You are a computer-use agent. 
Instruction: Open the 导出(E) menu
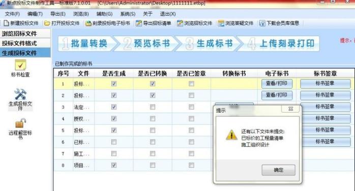coord(58,14)
